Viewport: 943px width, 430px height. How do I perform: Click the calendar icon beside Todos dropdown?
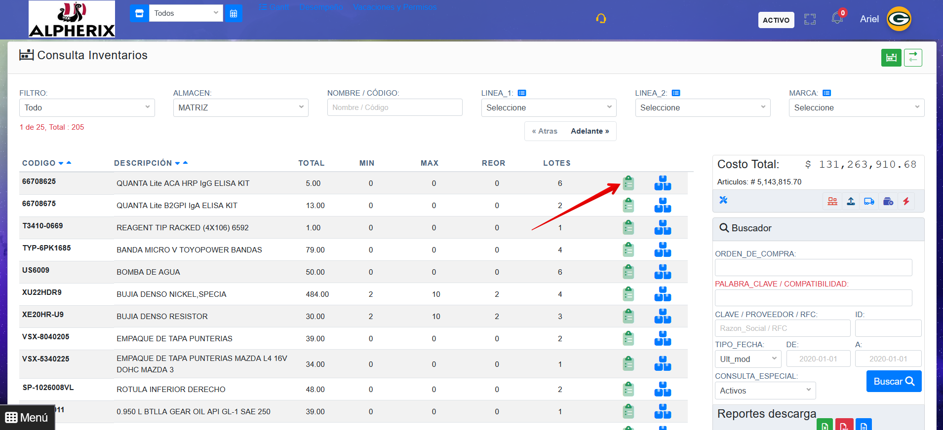click(x=234, y=13)
